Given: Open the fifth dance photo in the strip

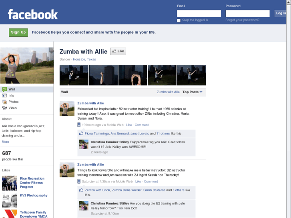Looking at the screenshot, I should pyautogui.click(x=191, y=75).
